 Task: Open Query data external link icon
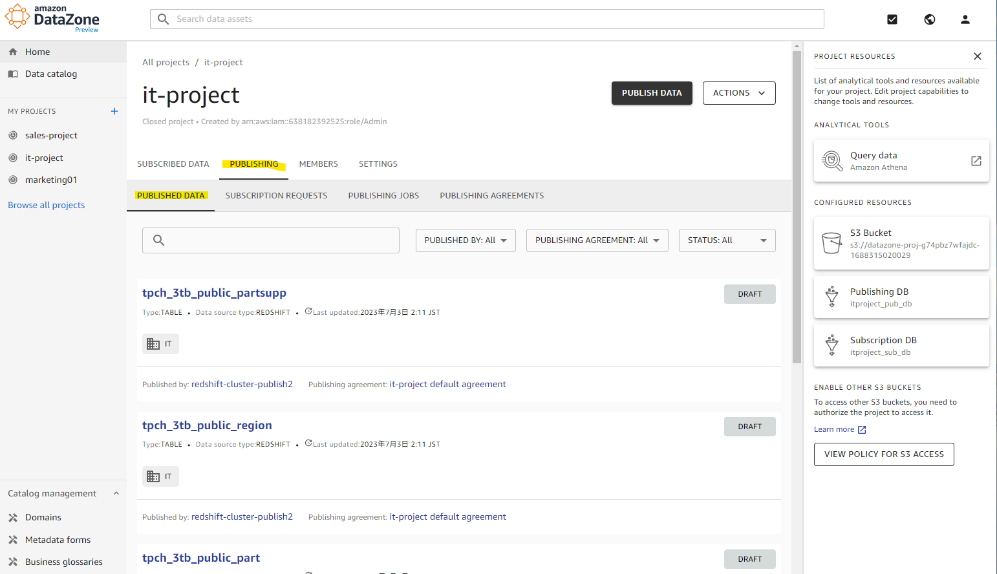[x=976, y=161]
